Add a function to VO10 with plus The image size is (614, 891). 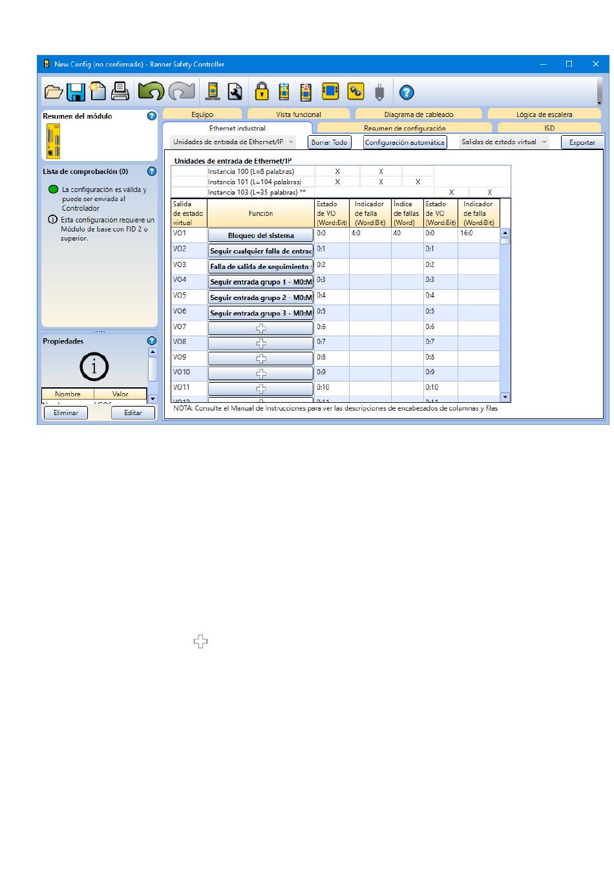(x=260, y=374)
